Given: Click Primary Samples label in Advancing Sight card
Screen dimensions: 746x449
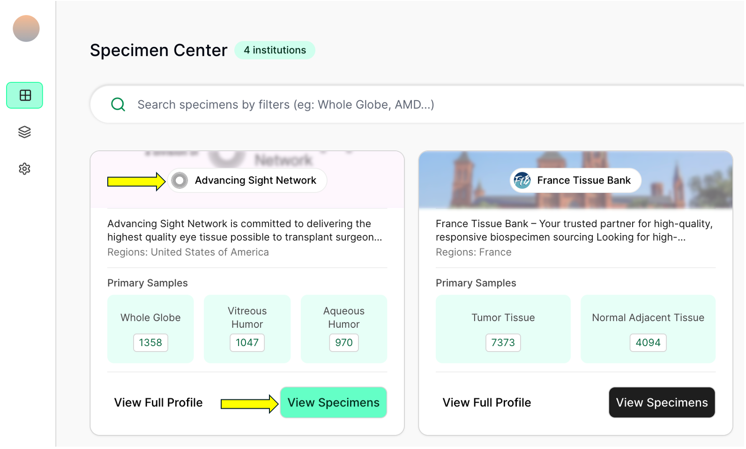Looking at the screenshot, I should [x=148, y=283].
